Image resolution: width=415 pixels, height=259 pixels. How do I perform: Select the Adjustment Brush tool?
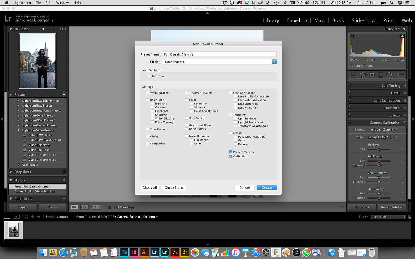[x=400, y=75]
